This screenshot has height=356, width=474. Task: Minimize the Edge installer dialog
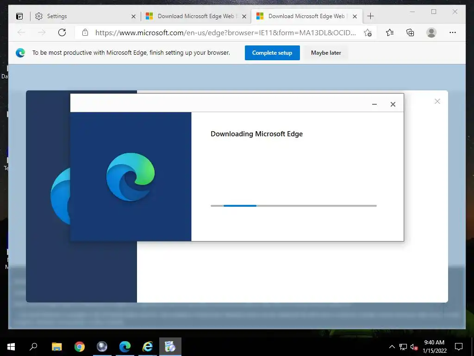(374, 104)
